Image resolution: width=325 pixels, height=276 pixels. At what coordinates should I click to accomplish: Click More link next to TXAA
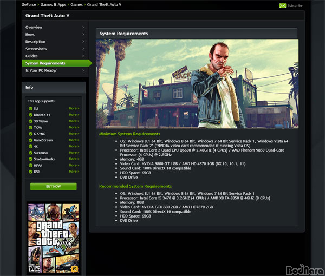point(74,127)
